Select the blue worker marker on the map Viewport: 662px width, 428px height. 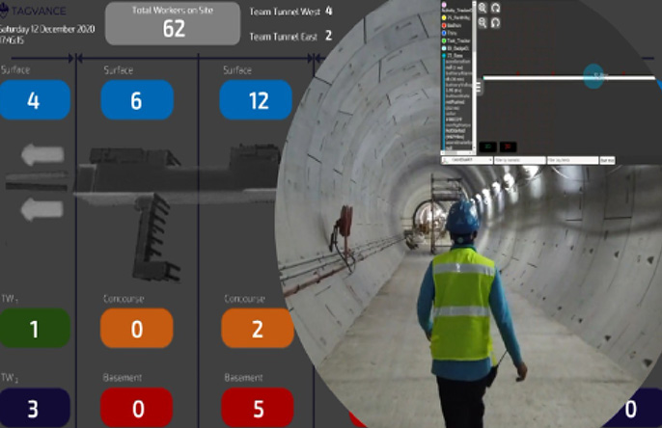(594, 76)
